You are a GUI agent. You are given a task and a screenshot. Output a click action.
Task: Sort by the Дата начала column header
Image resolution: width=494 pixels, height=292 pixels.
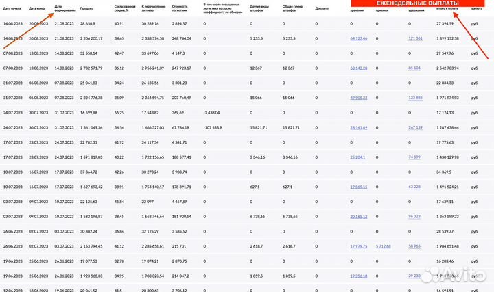(12, 8)
